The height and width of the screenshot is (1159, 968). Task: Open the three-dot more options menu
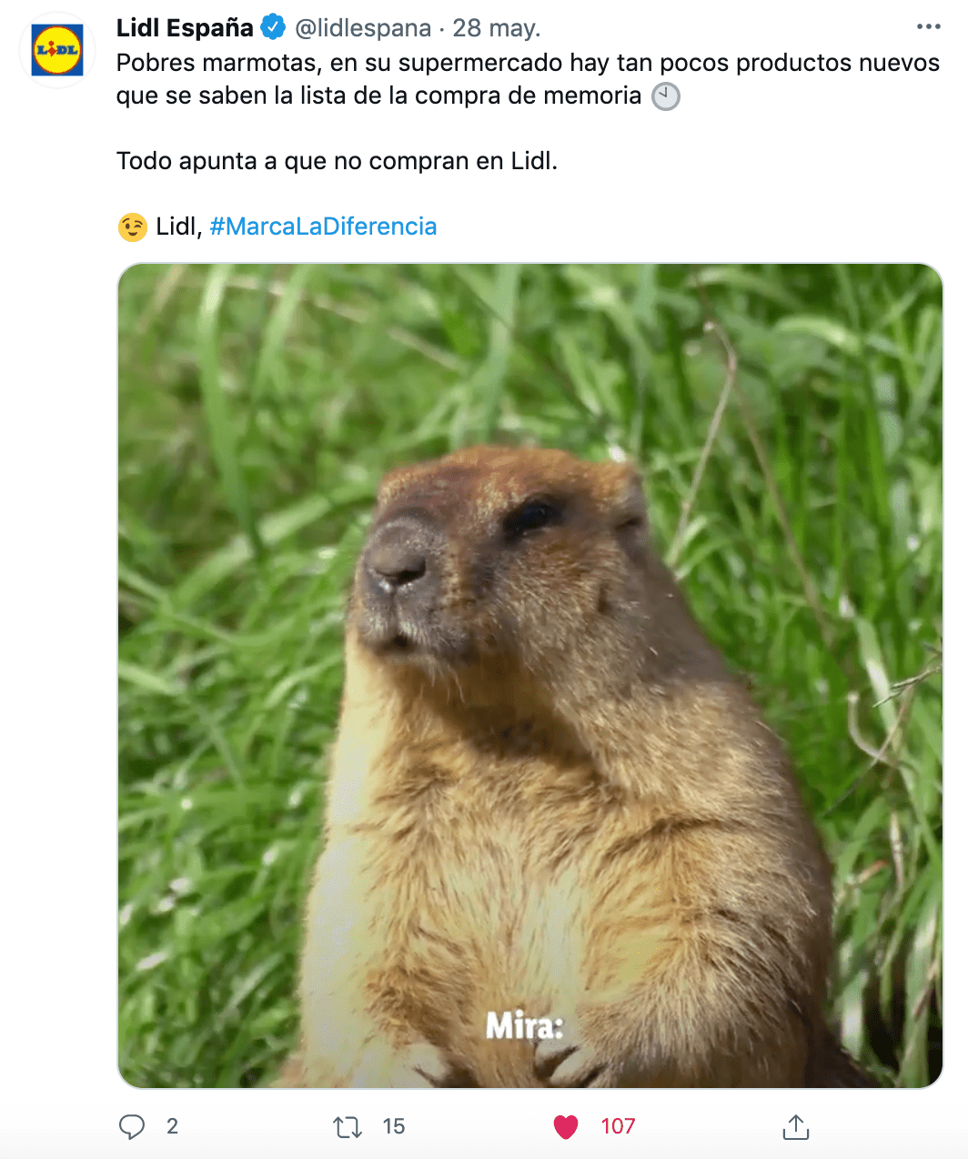click(x=928, y=26)
